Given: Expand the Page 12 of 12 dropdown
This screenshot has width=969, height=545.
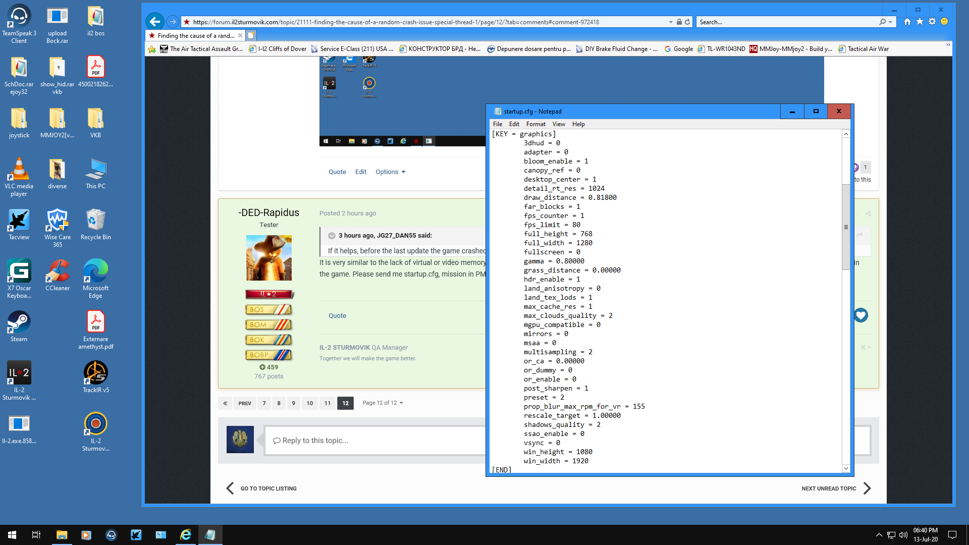Looking at the screenshot, I should 383,403.
